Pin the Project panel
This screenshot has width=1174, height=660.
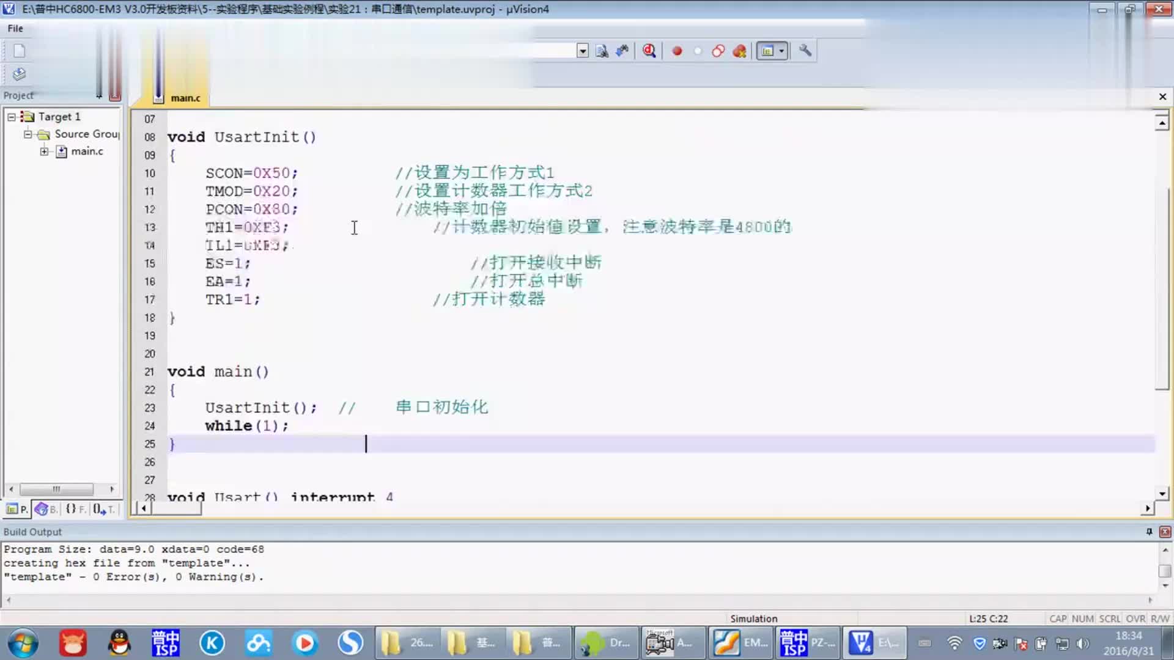[99, 95]
